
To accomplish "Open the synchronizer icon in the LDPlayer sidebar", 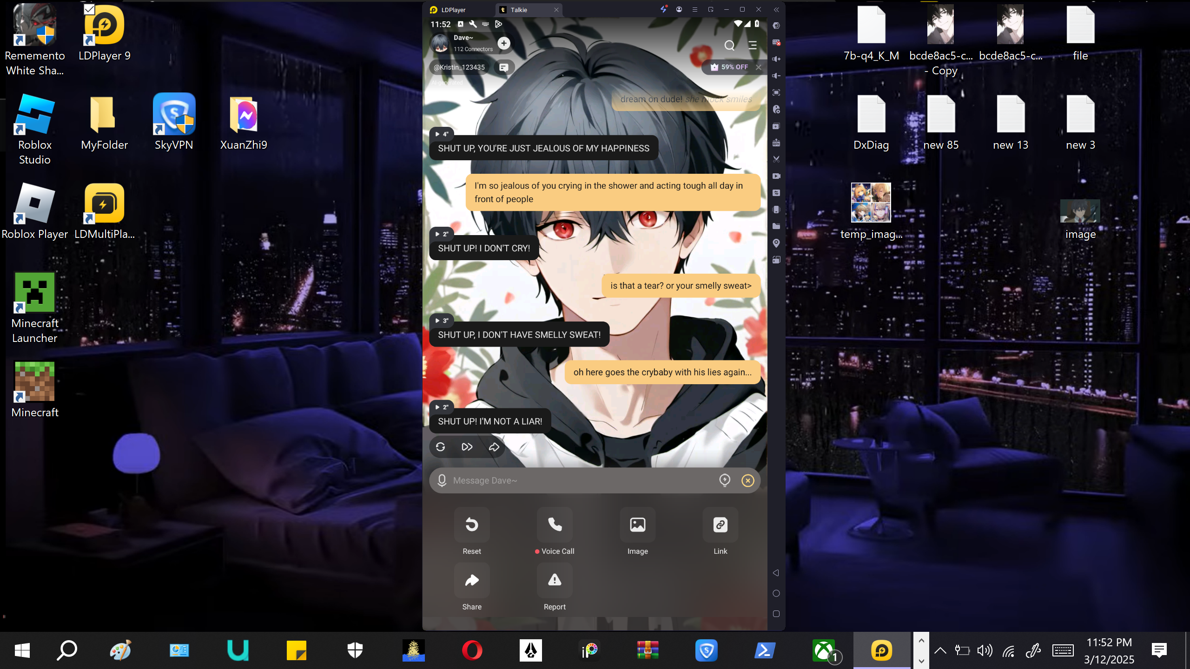I will pyautogui.click(x=776, y=193).
